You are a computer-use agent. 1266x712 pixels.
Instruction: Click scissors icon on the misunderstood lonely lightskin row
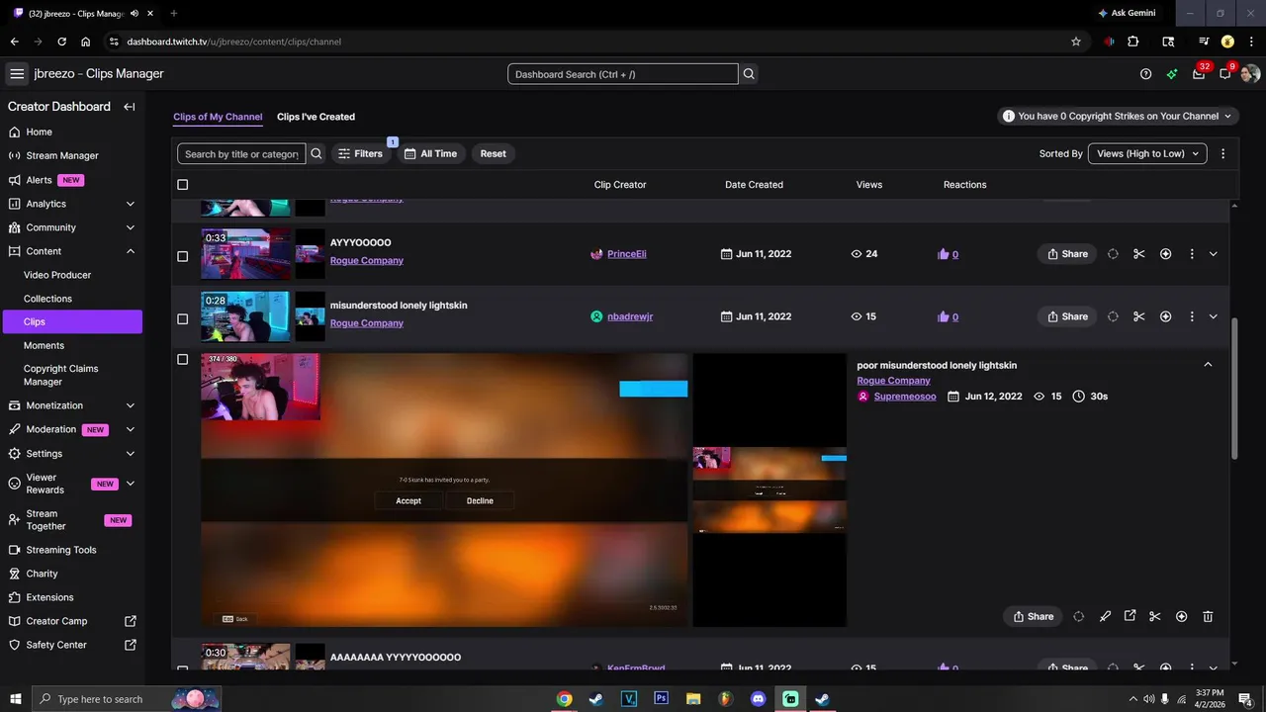(1139, 316)
